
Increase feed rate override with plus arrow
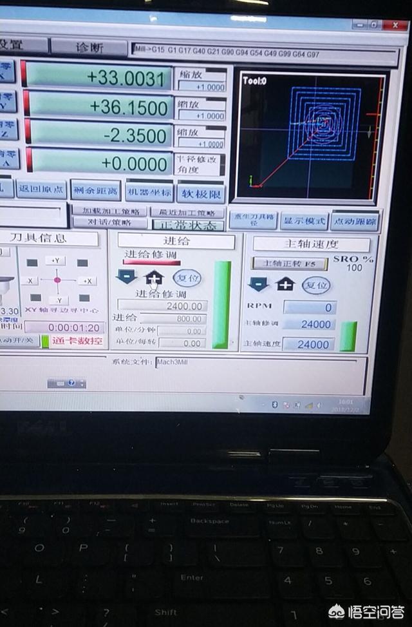[x=154, y=278]
